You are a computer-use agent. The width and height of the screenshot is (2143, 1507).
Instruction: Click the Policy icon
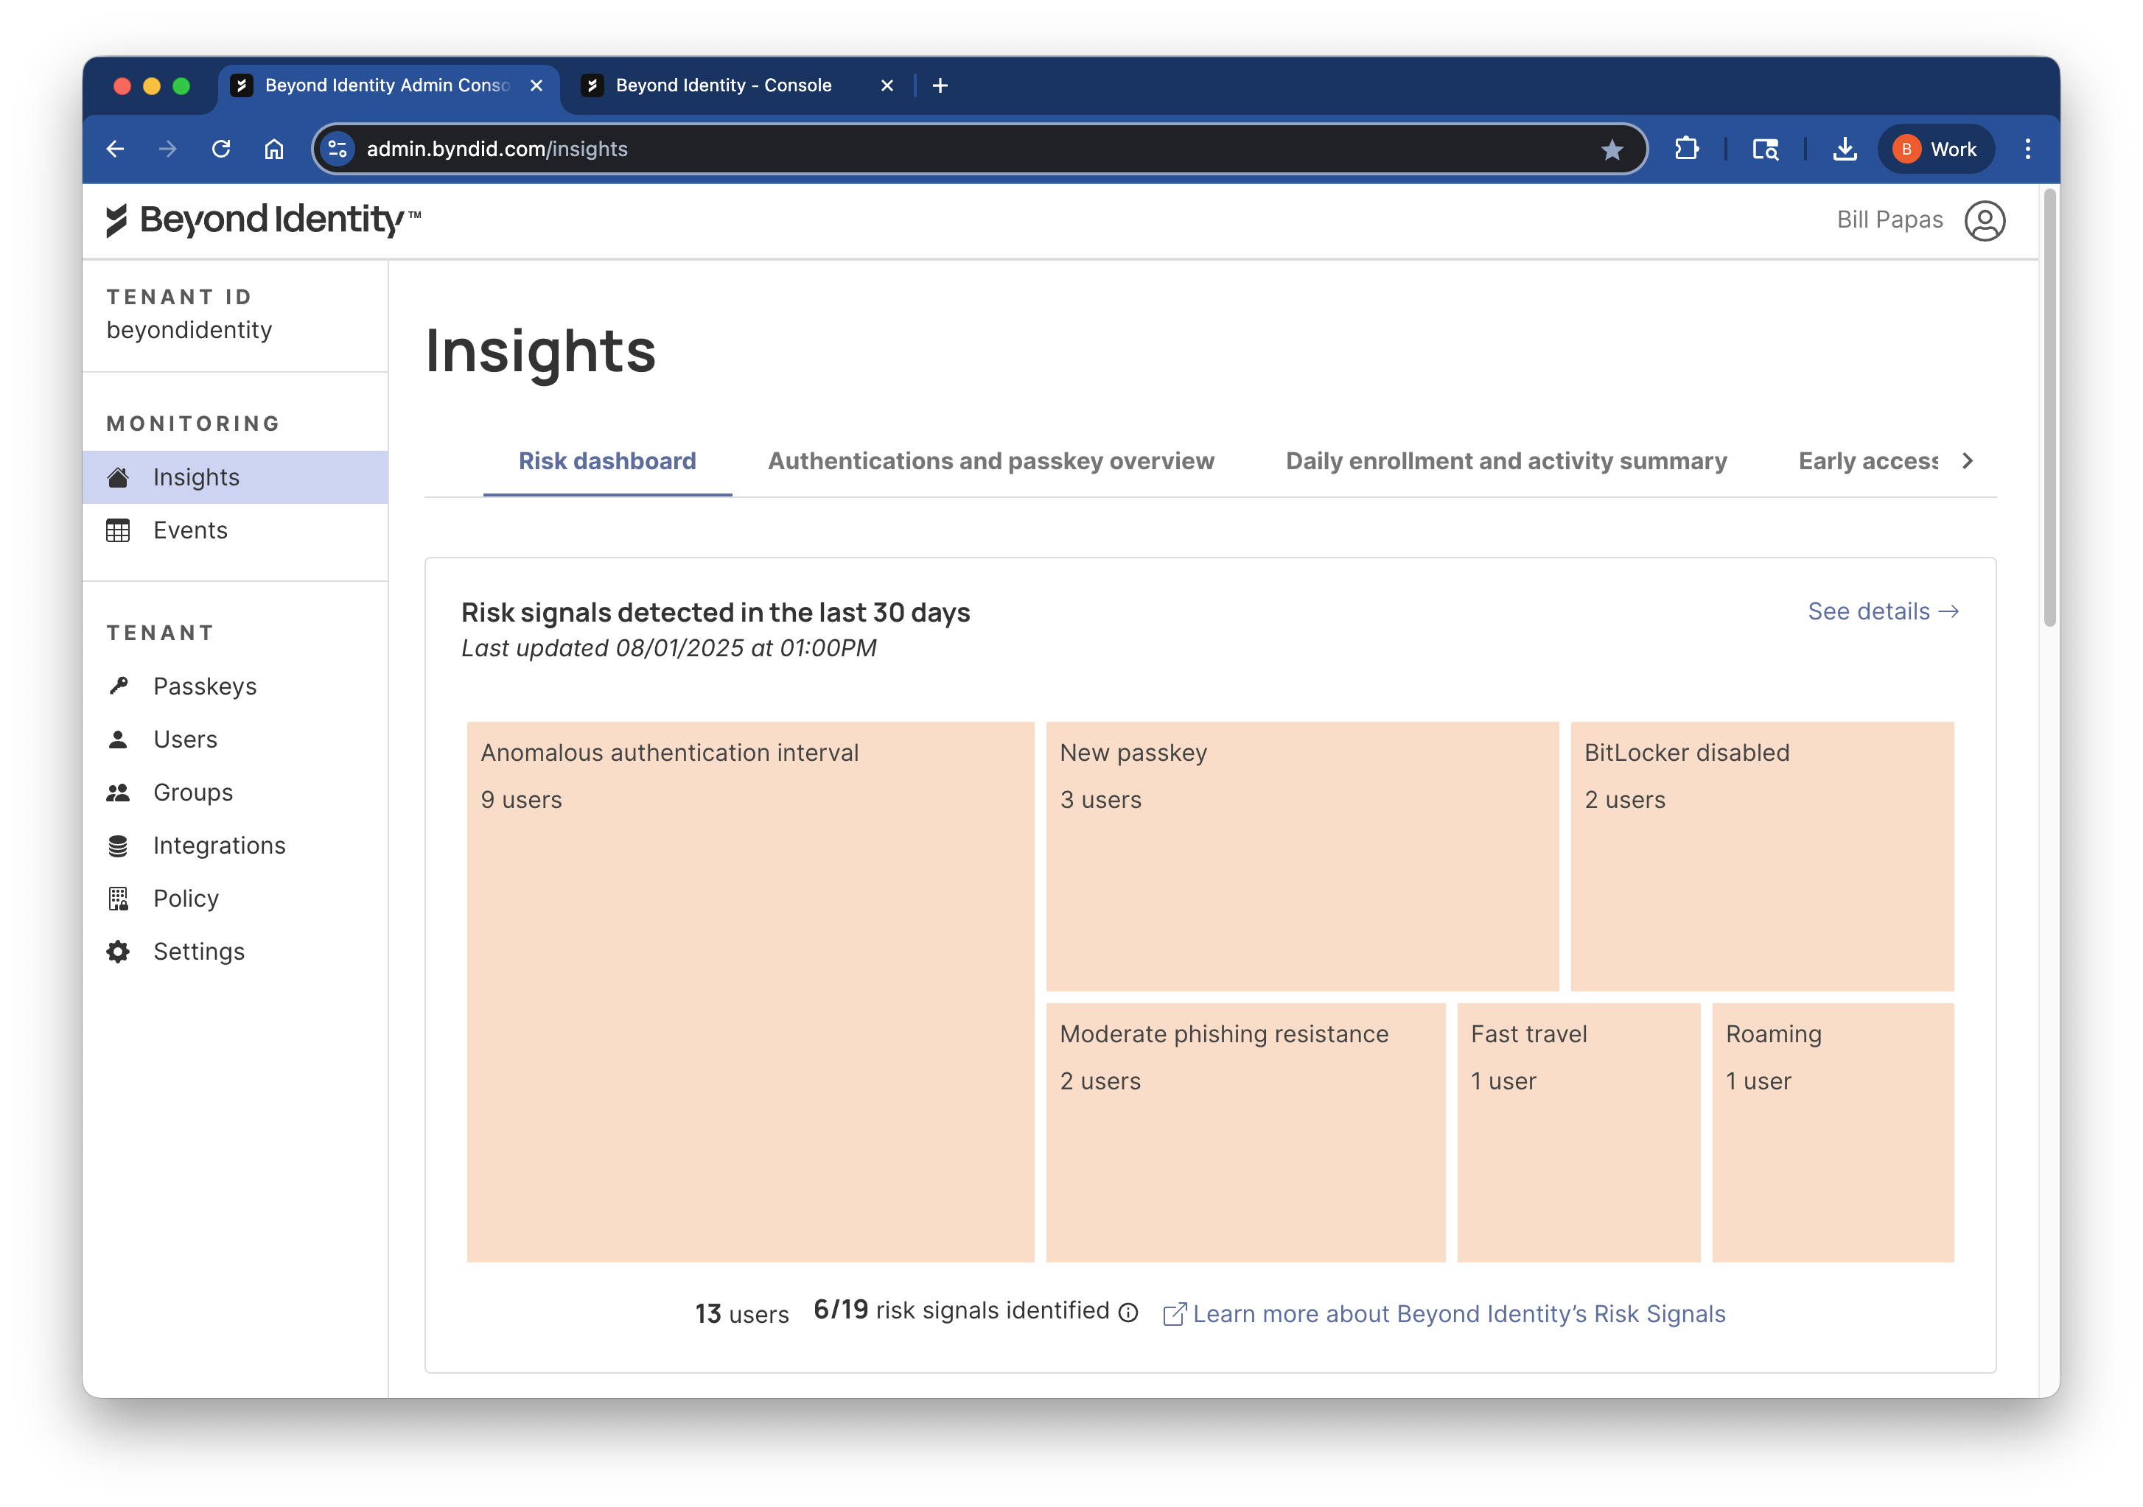118,899
